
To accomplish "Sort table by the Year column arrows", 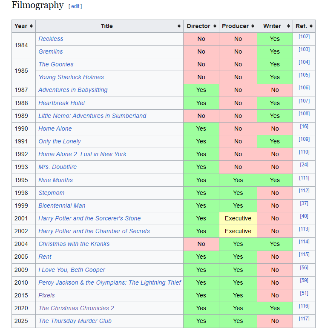I will click(x=31, y=26).
